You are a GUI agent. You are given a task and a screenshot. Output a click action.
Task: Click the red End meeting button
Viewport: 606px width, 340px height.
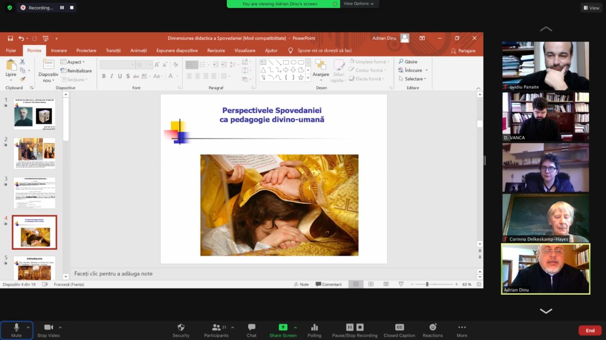coord(590,331)
